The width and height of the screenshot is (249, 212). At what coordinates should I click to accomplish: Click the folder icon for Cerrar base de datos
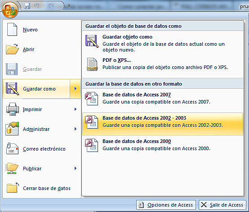(x=13, y=188)
